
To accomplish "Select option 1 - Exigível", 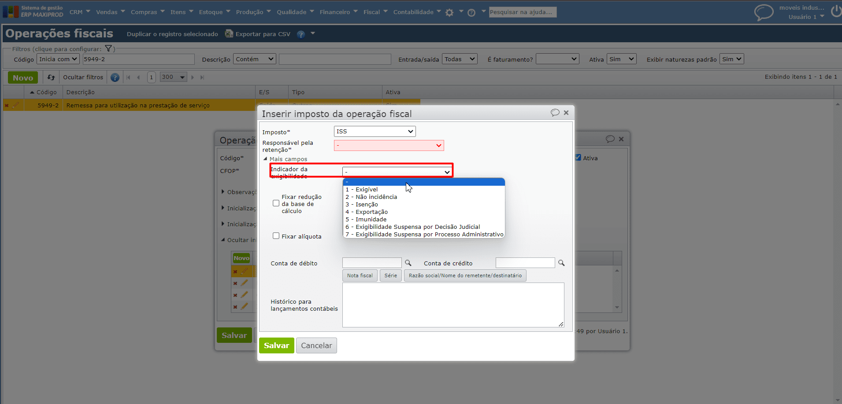I will coord(423,190).
